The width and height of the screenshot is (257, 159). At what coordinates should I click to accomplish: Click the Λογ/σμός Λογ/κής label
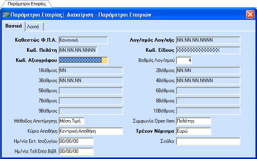click(x=152, y=40)
